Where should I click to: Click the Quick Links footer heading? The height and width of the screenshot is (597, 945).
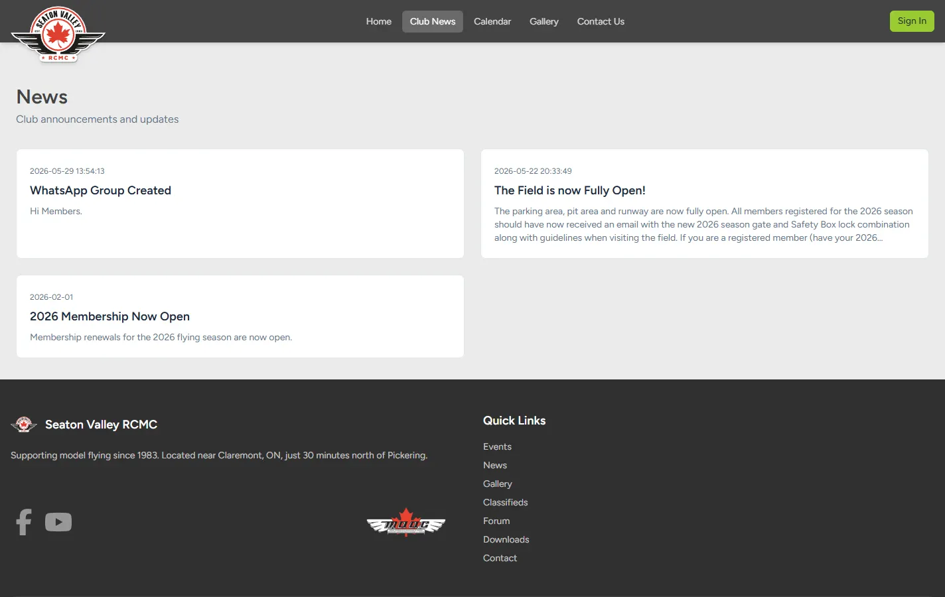click(514, 421)
